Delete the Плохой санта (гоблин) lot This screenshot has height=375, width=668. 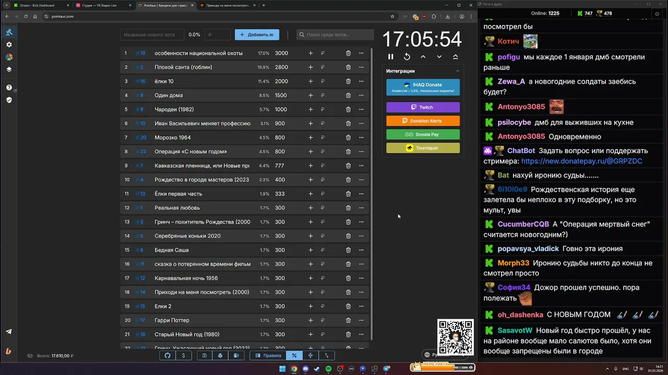(x=348, y=67)
